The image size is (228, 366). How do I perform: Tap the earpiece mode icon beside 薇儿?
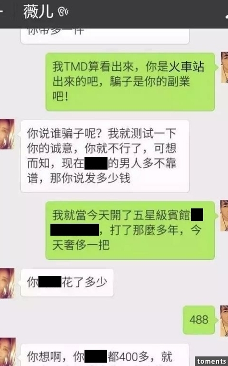click(x=63, y=11)
